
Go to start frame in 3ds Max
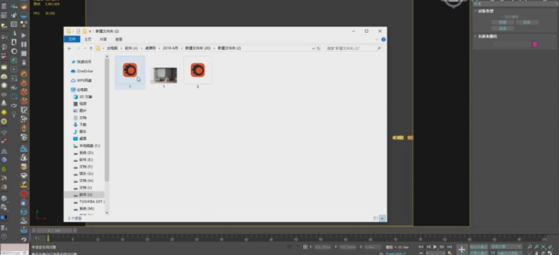[421, 247]
